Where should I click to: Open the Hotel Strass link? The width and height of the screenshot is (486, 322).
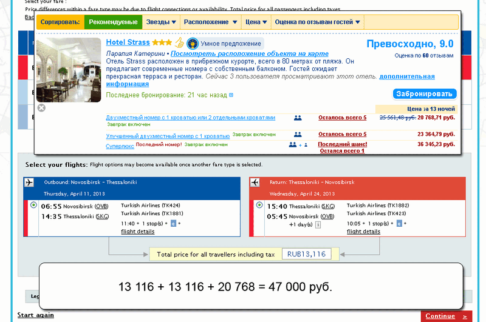[x=128, y=42]
